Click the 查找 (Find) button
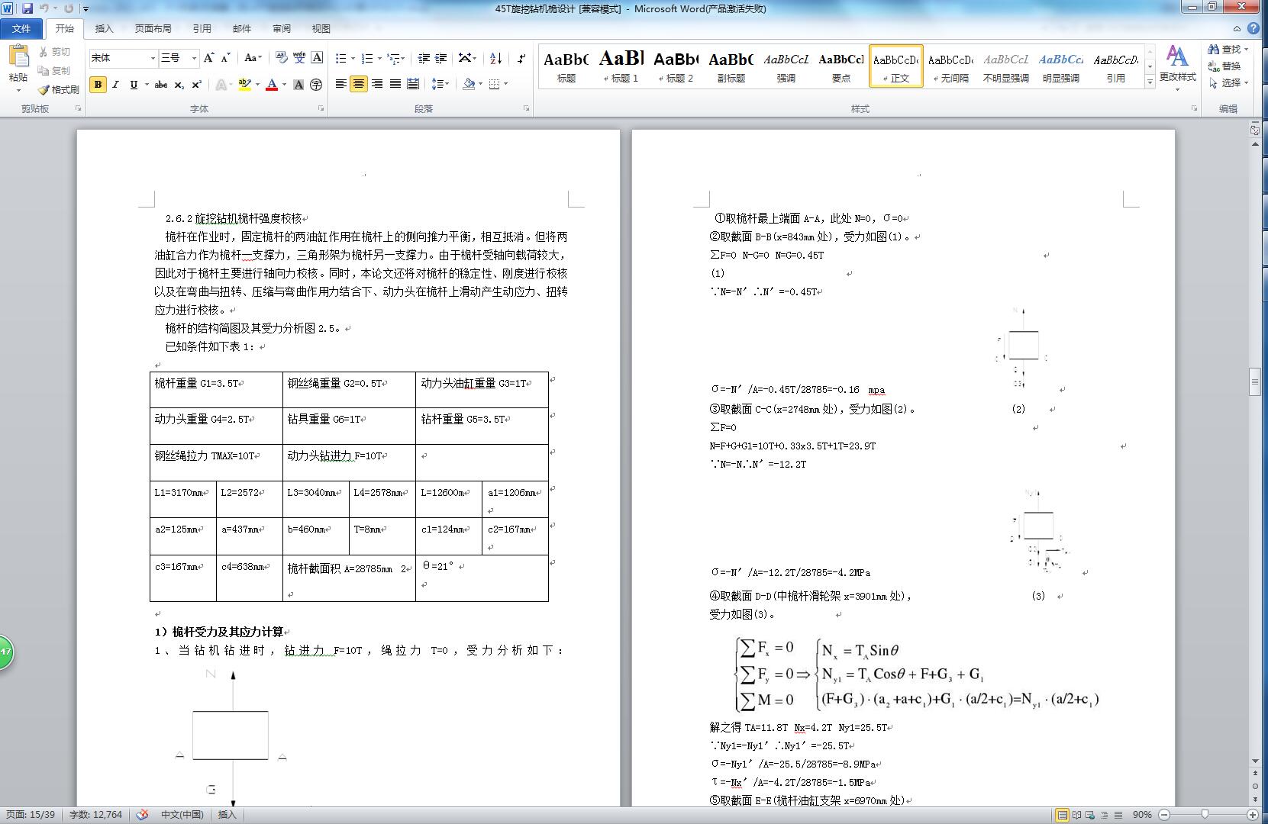This screenshot has width=1268, height=824. 1228,49
